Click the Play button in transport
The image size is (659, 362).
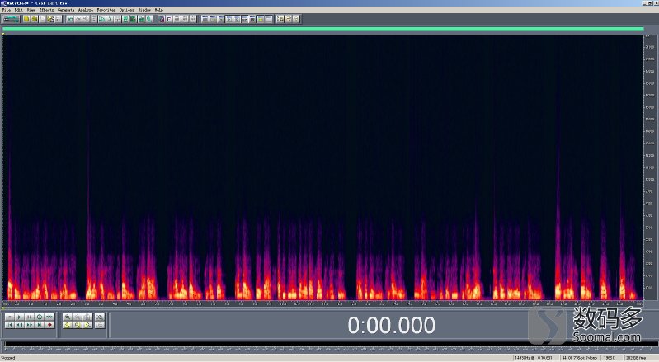coord(19,317)
